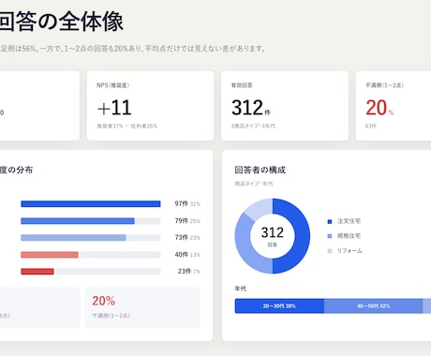Click the リフォーム legend color swatch

pos(330,251)
